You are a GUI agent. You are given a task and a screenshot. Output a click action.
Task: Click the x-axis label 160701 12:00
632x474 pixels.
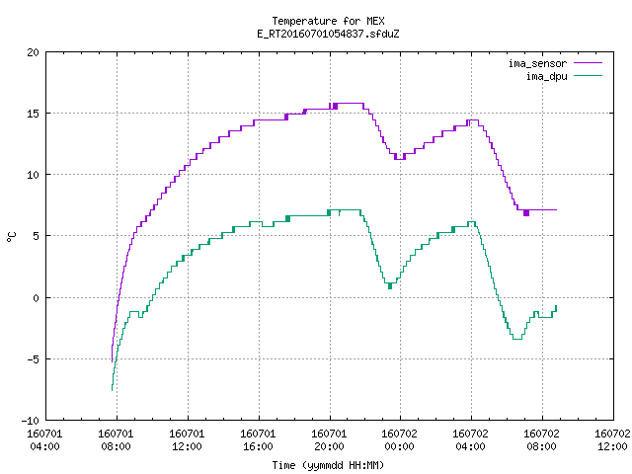coord(187,440)
